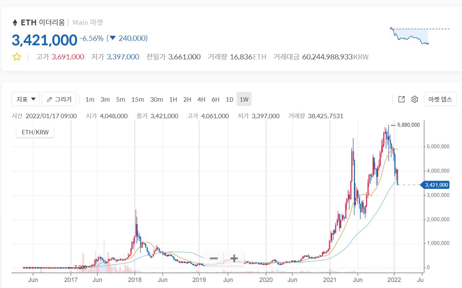Switch chart to 30m interval
Screen dimensions: 462x288
coord(157,99)
